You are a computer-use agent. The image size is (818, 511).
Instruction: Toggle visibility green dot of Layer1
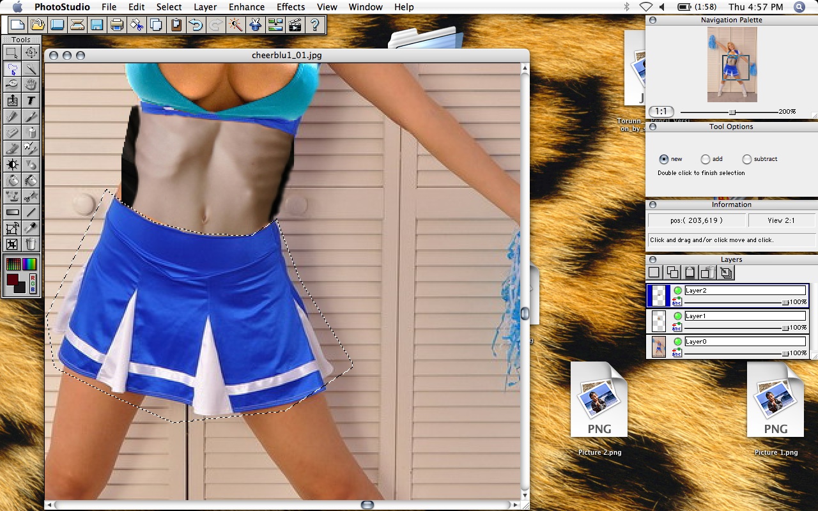[x=677, y=316]
